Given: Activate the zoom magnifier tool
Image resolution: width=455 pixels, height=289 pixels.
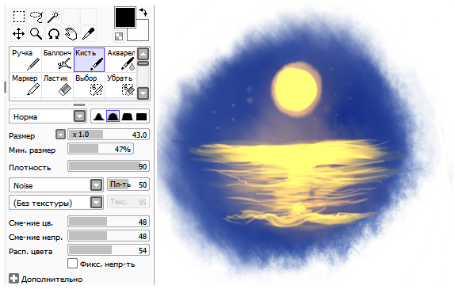Looking at the screenshot, I should [36, 33].
